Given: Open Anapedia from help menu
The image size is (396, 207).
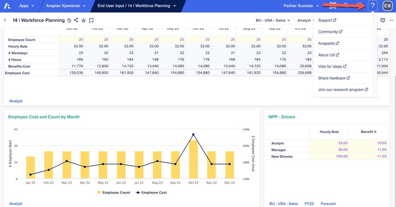Looking at the screenshot, I should (329, 44).
